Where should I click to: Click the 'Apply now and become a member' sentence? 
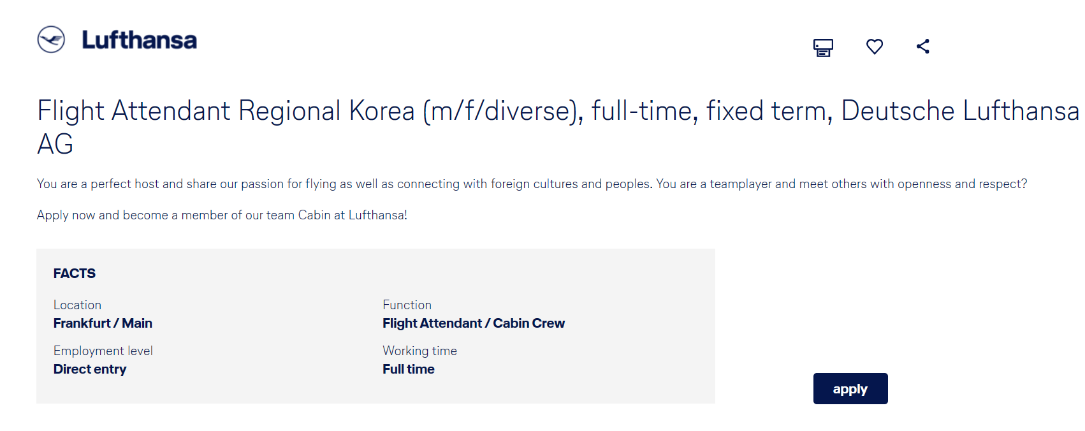(x=222, y=215)
